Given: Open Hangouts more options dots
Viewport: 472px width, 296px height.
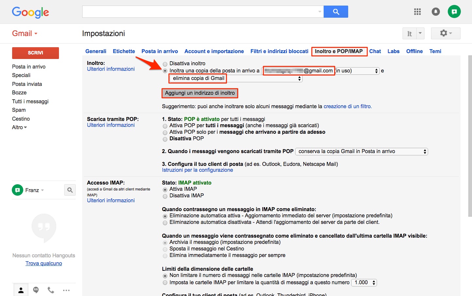Looking at the screenshot, I should (66, 290).
